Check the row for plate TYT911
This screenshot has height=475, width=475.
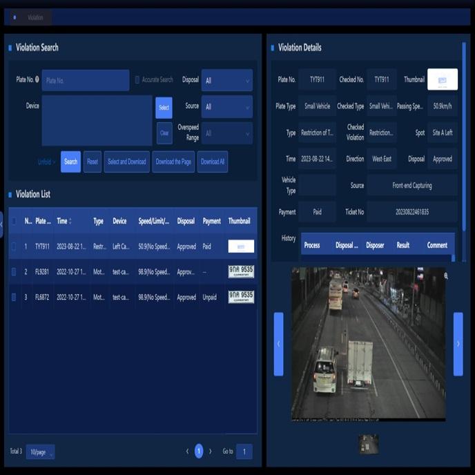(x=14, y=246)
